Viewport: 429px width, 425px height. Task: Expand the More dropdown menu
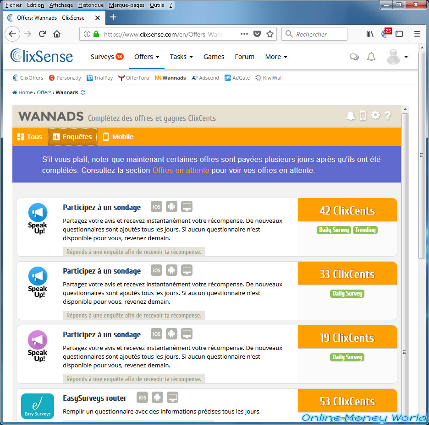(276, 57)
